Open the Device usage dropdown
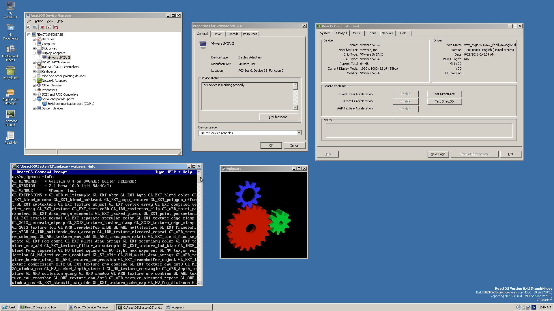 coord(299,133)
